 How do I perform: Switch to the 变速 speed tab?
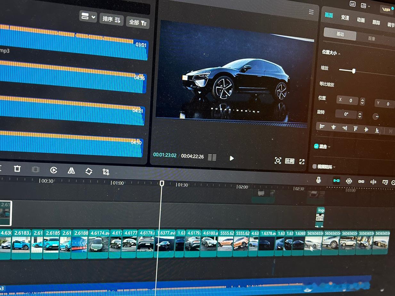click(345, 18)
